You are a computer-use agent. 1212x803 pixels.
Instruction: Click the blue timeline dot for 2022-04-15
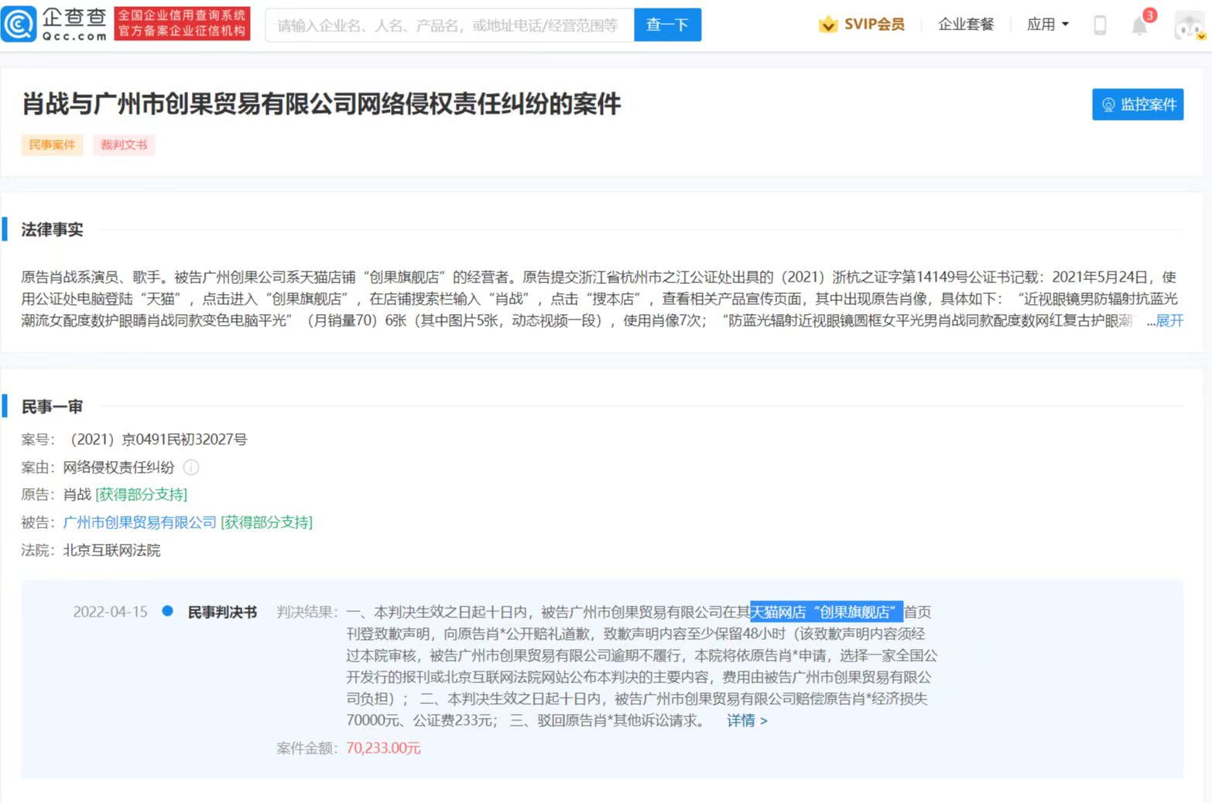pyautogui.click(x=167, y=611)
